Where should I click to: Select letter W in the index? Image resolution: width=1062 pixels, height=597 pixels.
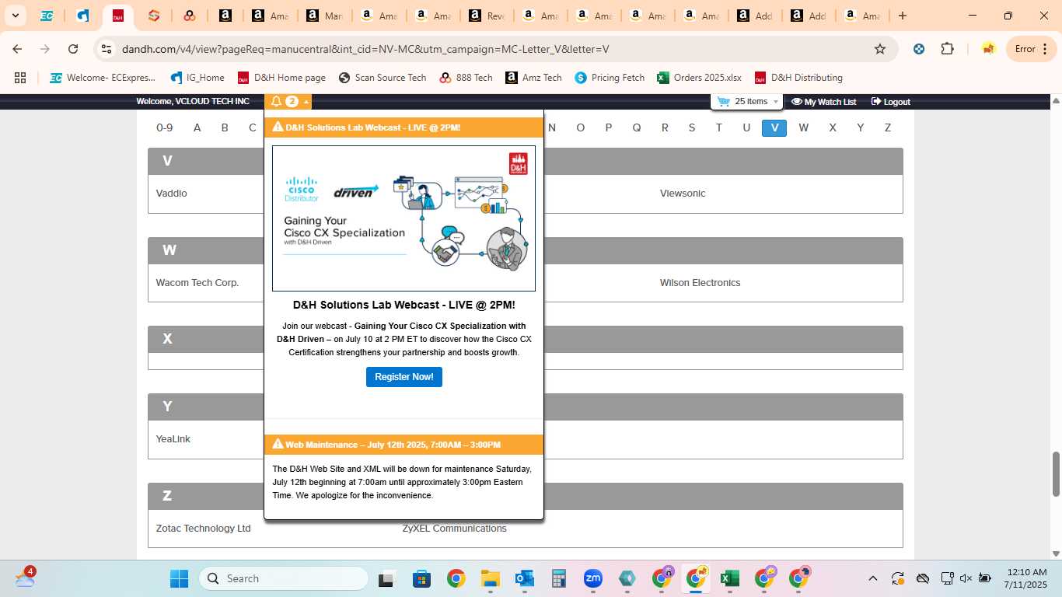[x=803, y=127]
